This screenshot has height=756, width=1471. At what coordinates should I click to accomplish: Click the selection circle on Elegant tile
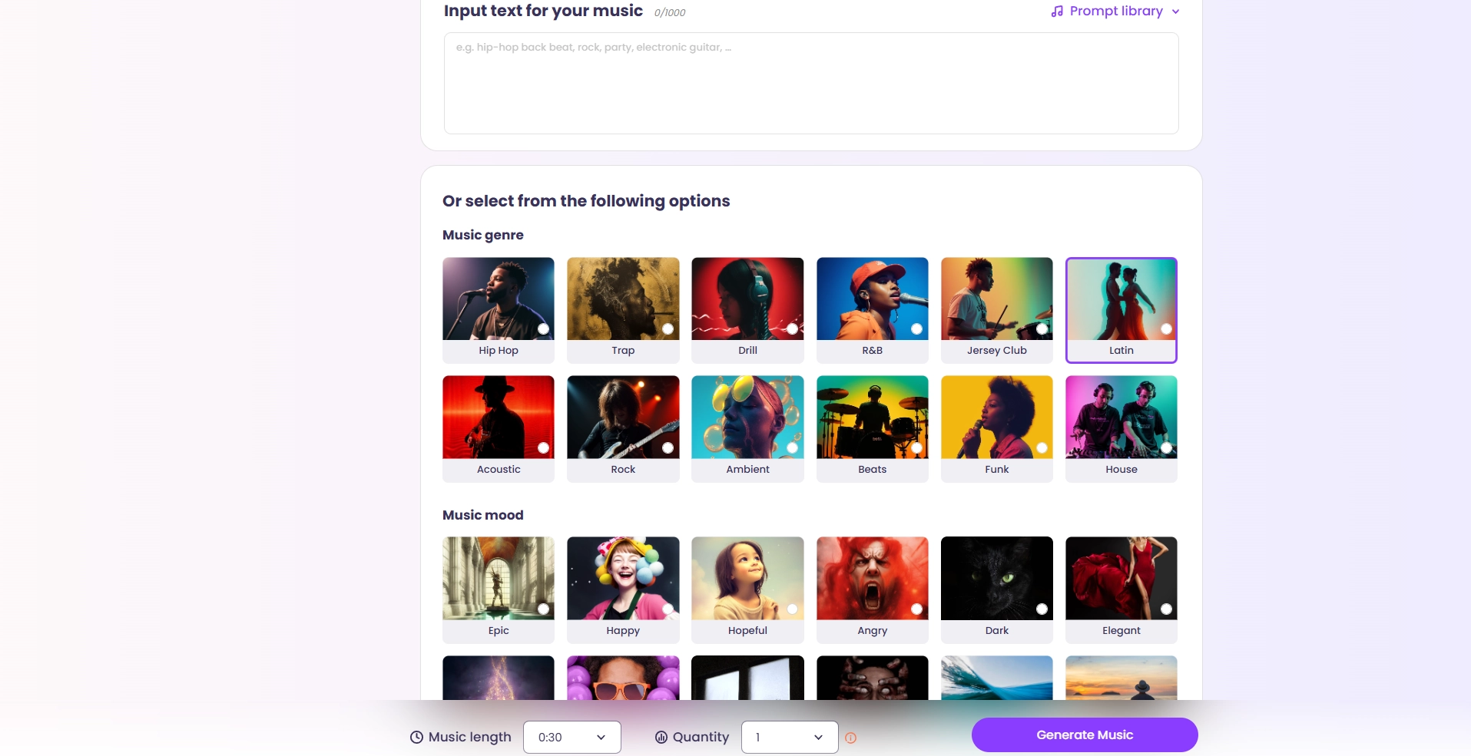click(x=1167, y=609)
